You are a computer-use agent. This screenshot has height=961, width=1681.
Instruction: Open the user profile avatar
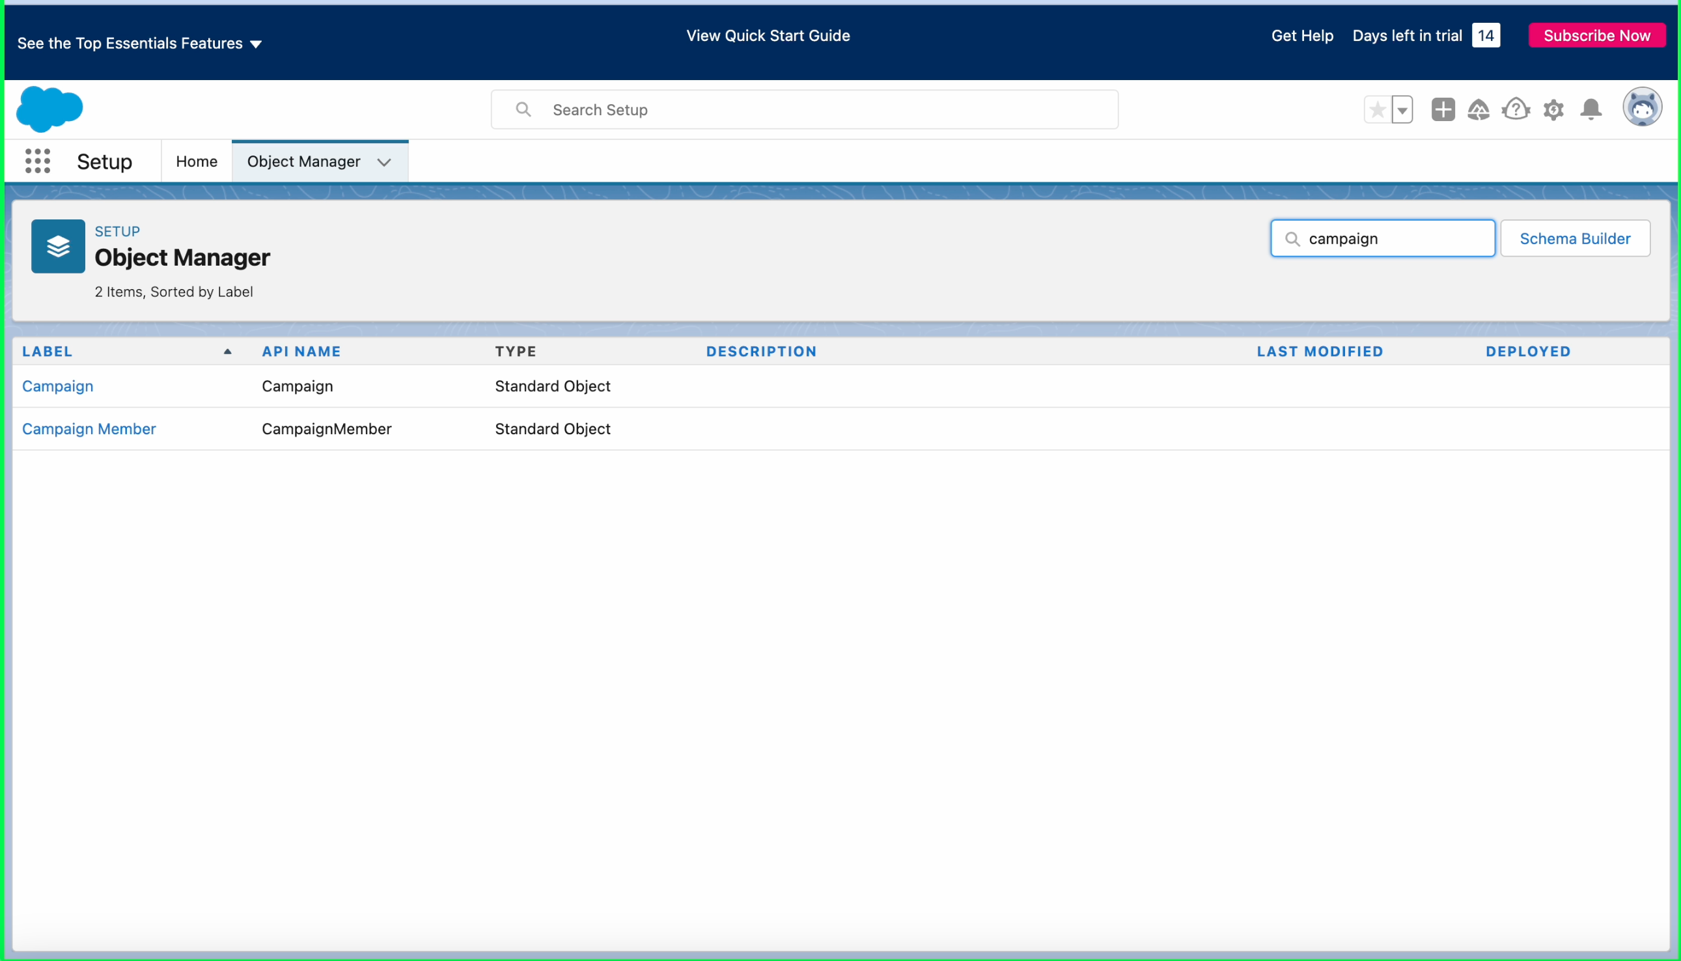(x=1642, y=107)
